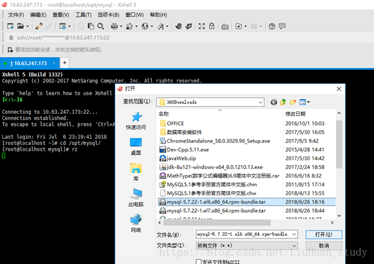Select Dev-Cpp.5.11.exe file

pos(184,150)
